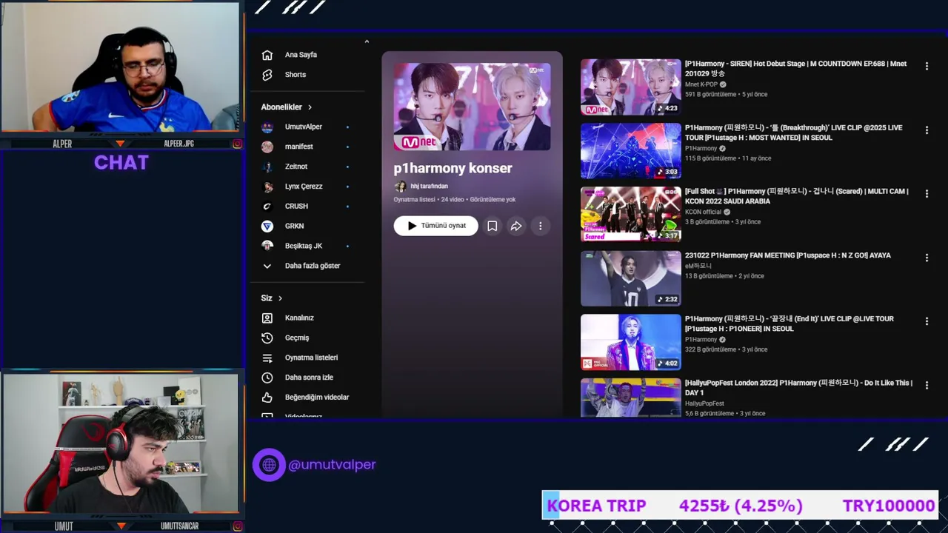Select Daha sonra izle menu label

(x=309, y=378)
